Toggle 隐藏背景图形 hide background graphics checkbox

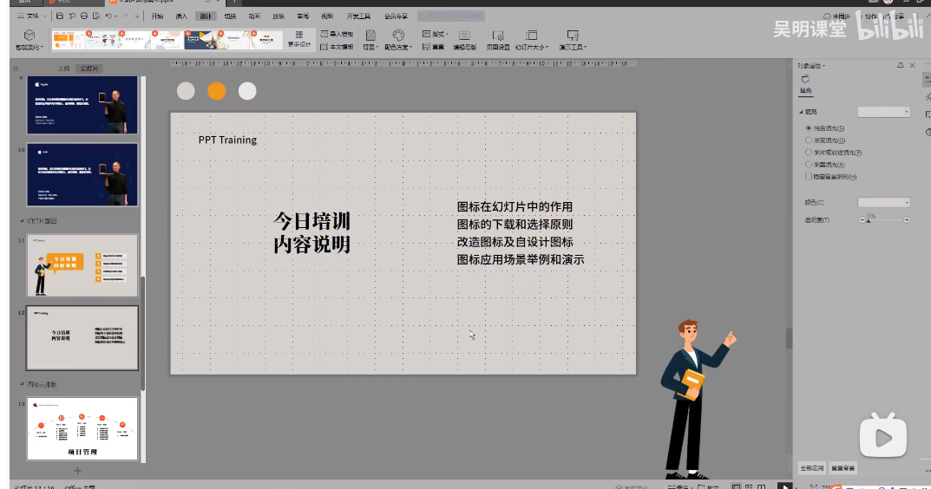click(808, 177)
